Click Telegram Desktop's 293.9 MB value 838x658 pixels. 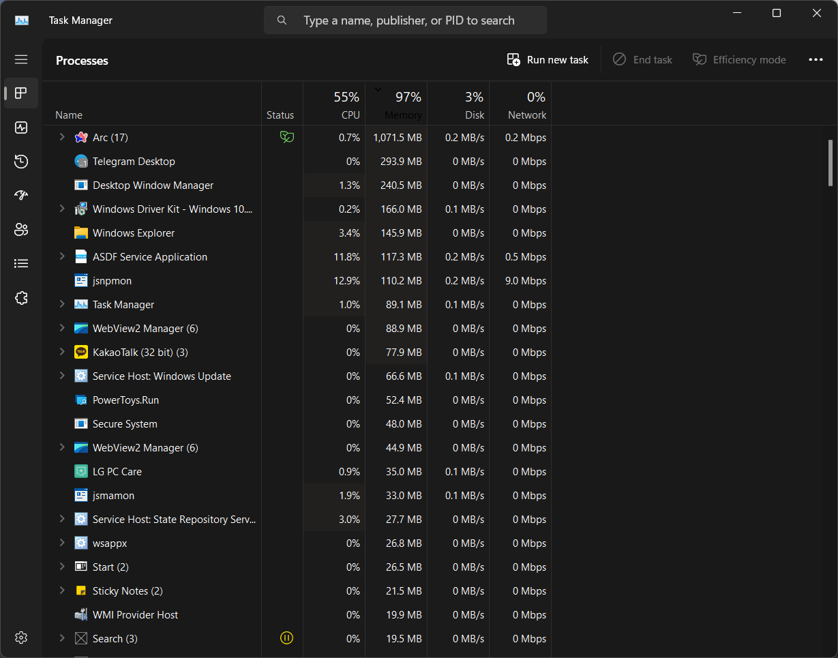[x=401, y=161]
